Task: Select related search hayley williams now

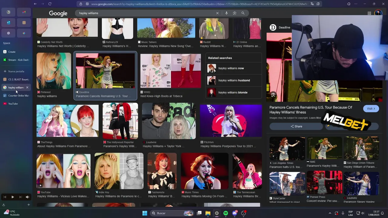Action: coord(234,68)
